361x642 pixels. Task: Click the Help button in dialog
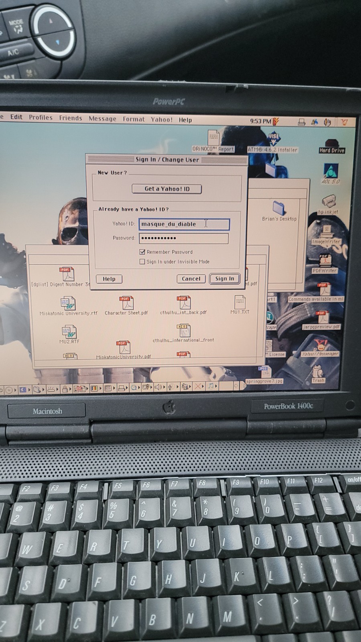(x=109, y=279)
